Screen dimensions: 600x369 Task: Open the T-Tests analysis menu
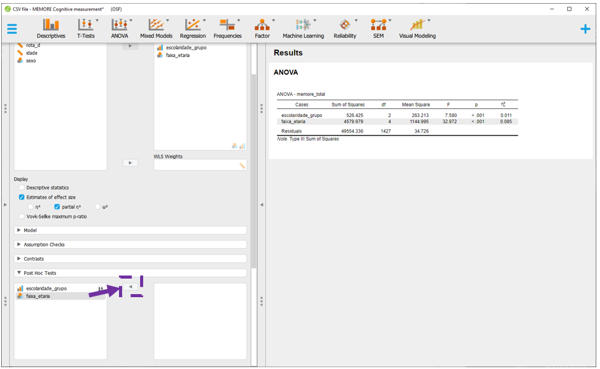(x=86, y=28)
